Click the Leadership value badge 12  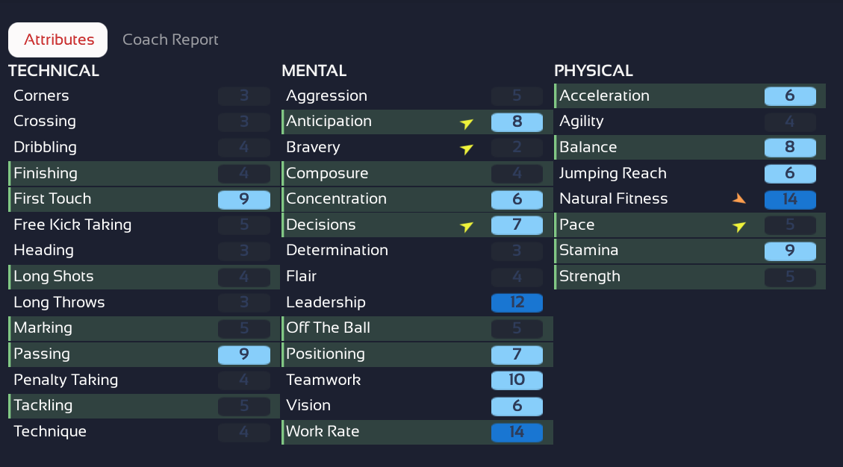(x=517, y=302)
